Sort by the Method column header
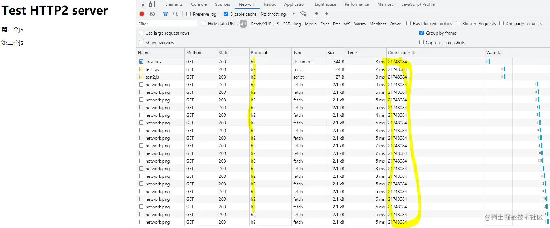This screenshot has width=550, height=228. (201, 52)
